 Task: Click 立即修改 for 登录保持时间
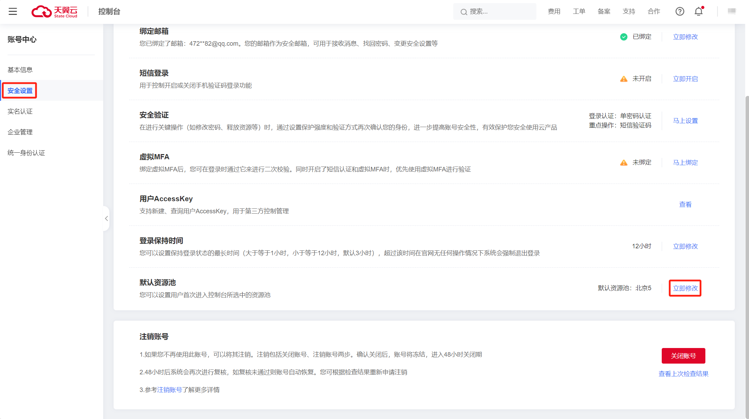click(685, 246)
